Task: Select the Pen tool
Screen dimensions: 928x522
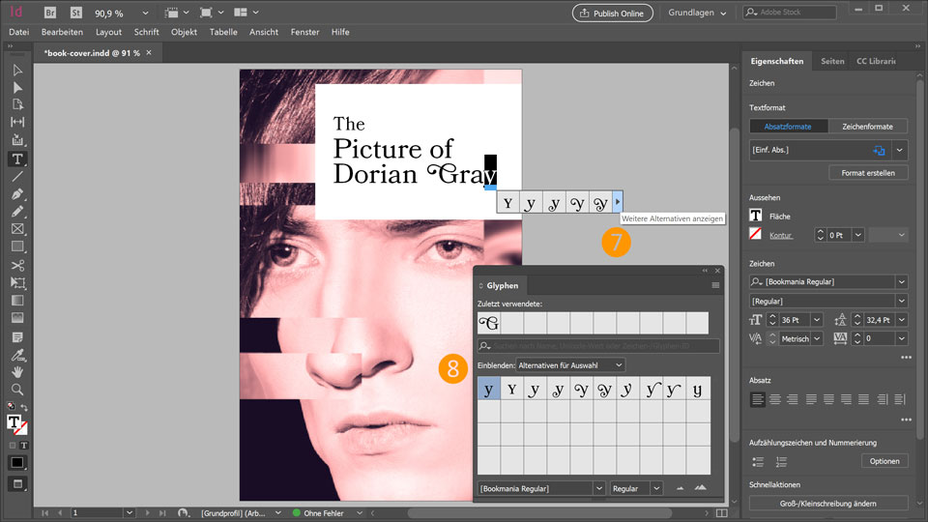Action: click(x=17, y=194)
